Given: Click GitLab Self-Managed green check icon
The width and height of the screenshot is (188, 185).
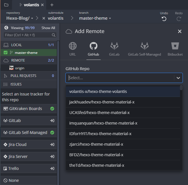Looking at the screenshot, I should [52, 133].
